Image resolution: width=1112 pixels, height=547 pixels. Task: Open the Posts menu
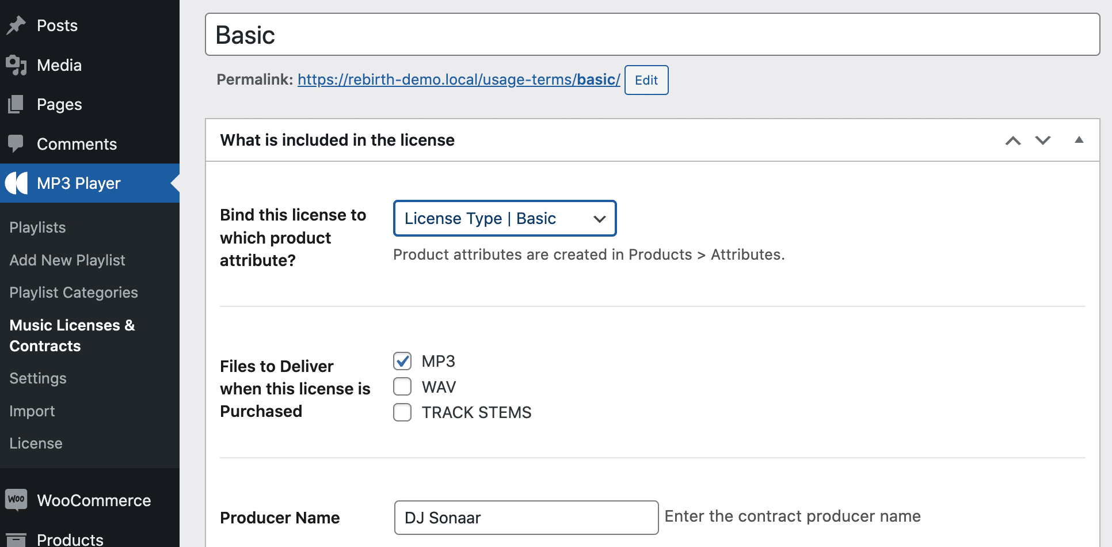click(90, 25)
